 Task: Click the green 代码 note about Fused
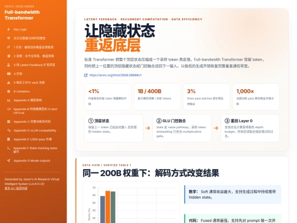[x=233, y=219]
